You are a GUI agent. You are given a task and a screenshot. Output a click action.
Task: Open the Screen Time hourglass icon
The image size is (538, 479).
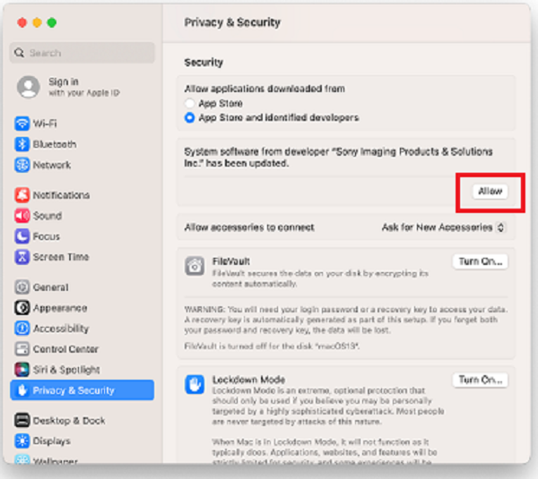tap(22, 257)
